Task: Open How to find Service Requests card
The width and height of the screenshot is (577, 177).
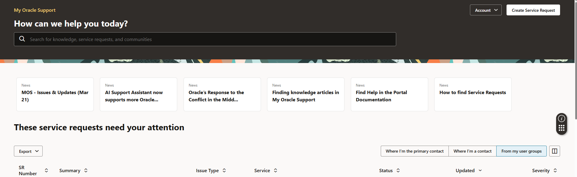Action: [x=473, y=94]
